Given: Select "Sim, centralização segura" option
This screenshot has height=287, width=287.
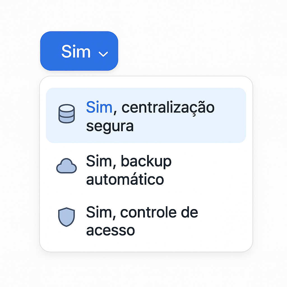Looking at the screenshot, I should click(146, 115).
